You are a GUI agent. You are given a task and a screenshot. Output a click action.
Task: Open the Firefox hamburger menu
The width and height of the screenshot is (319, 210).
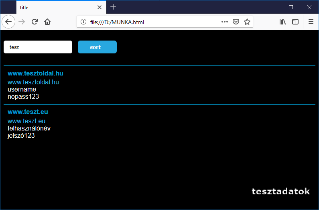click(311, 22)
